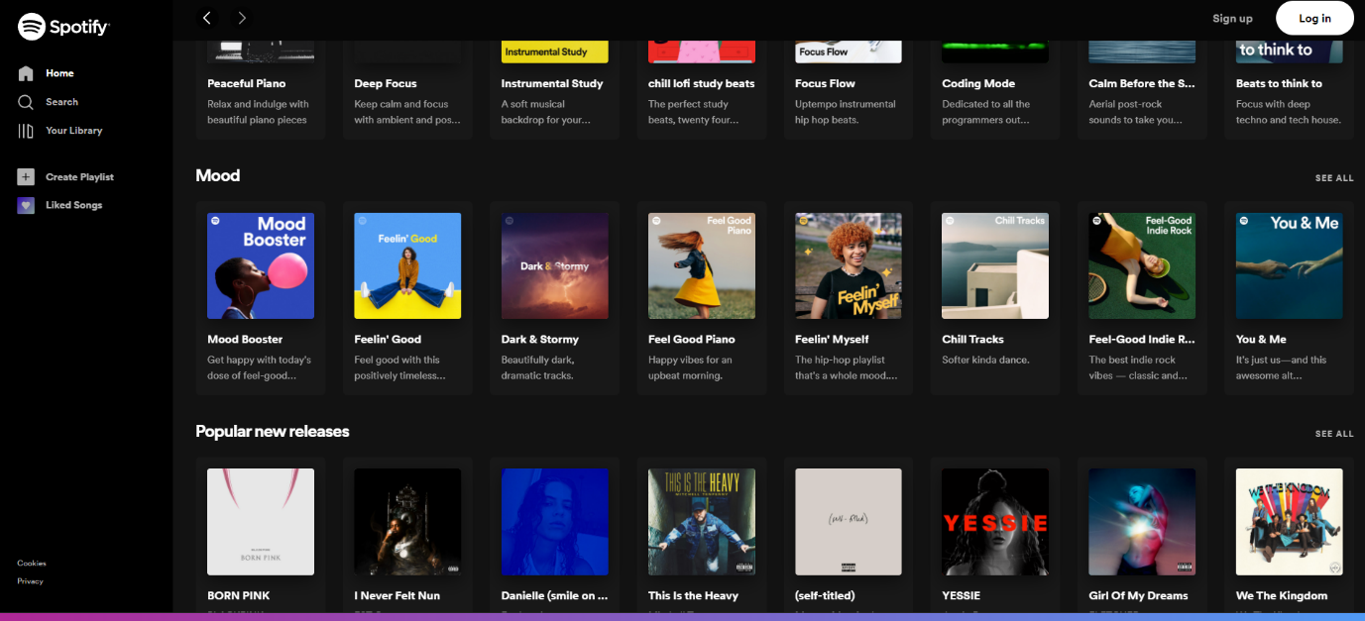Screen dimensions: 1365x621
Task: Click the Log in button
Action: [1314, 18]
